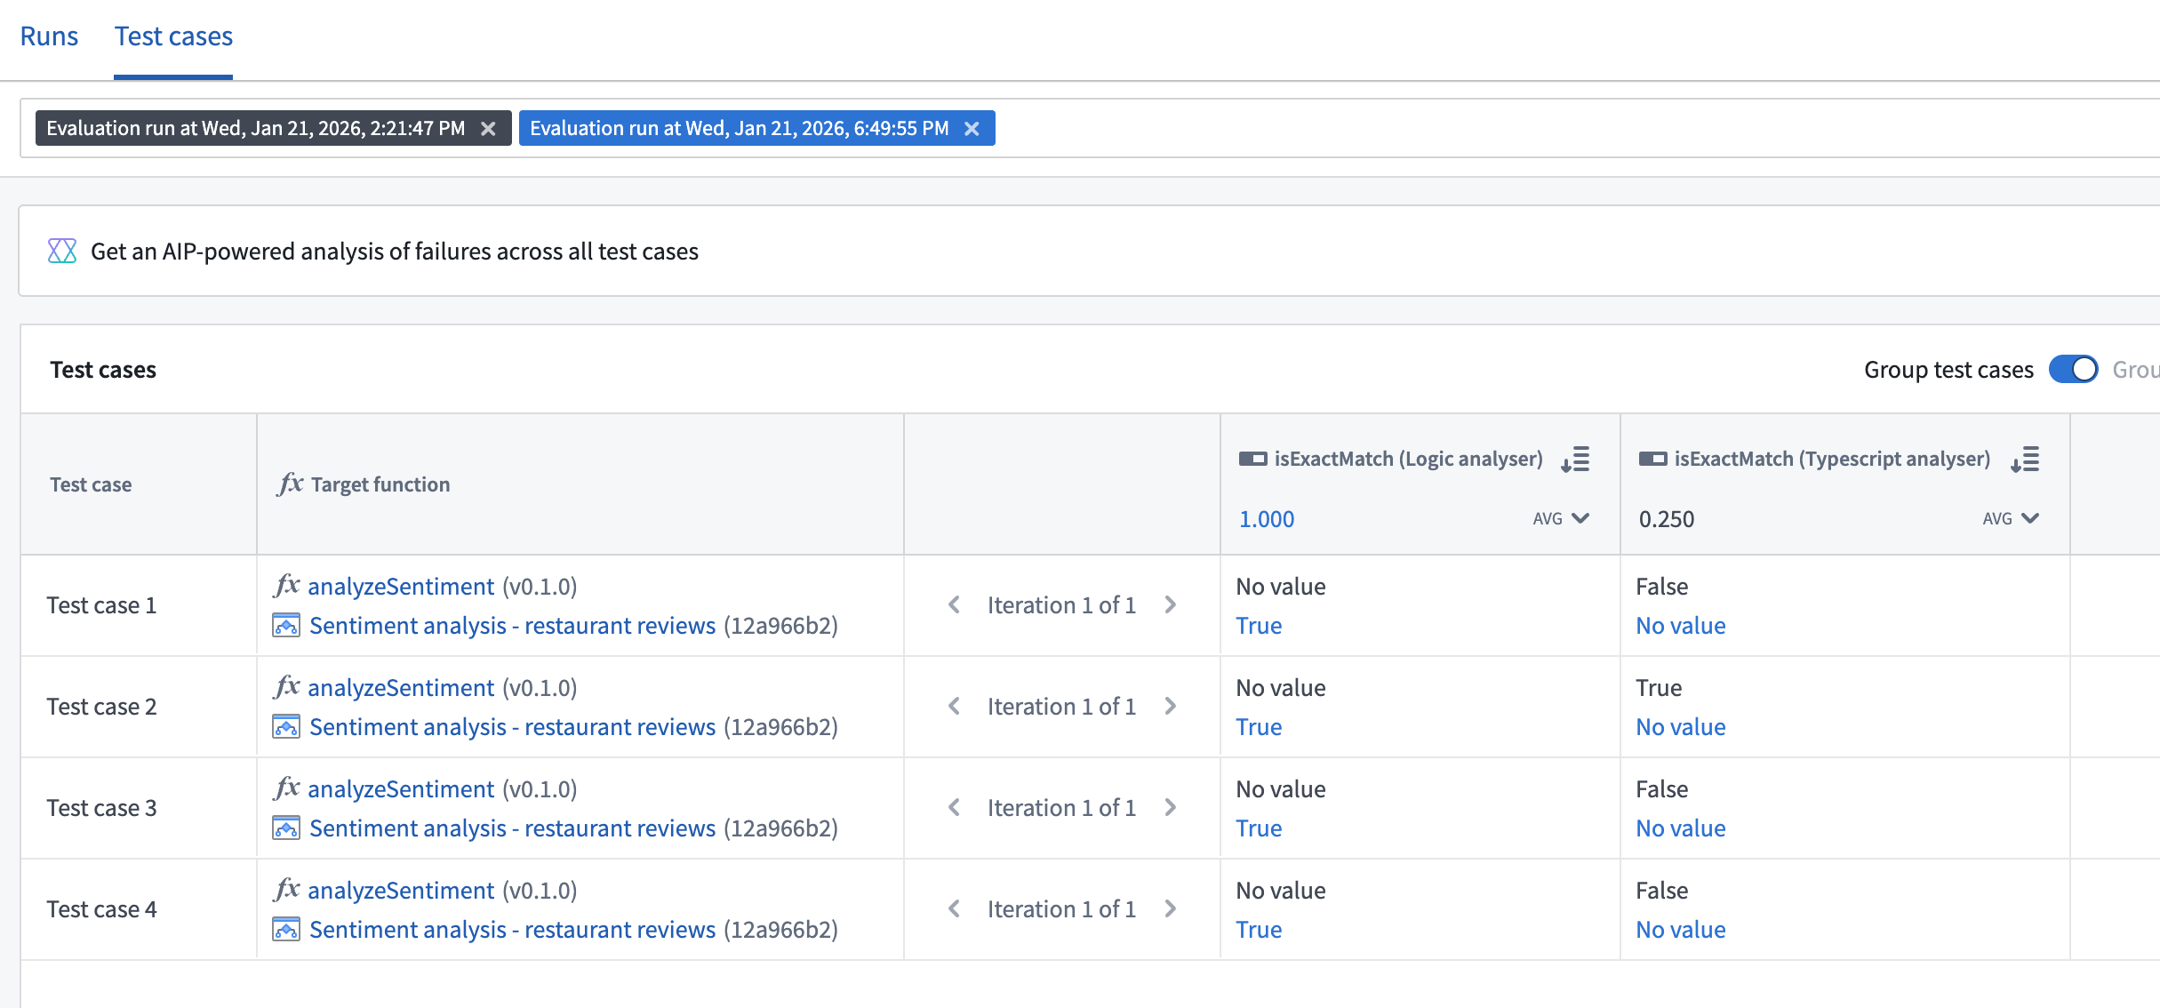The height and width of the screenshot is (1008, 2160).
Task: Click the workflow icon in the Test case 4 row
Action: click(x=285, y=929)
